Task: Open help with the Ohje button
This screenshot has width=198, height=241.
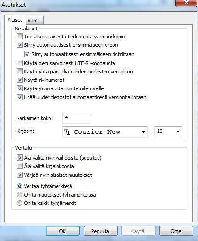Action: click(x=176, y=231)
